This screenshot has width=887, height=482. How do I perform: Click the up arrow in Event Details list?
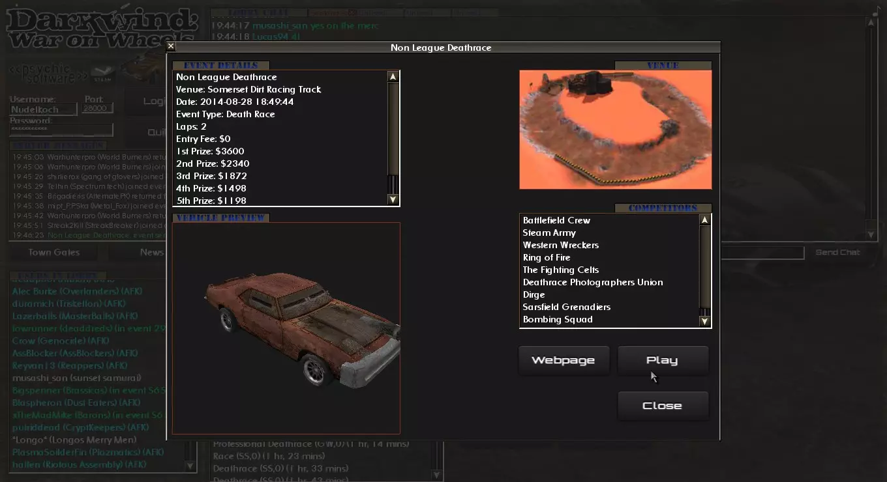point(393,76)
